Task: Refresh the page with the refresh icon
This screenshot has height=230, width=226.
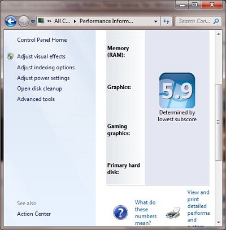Action: pos(166,21)
